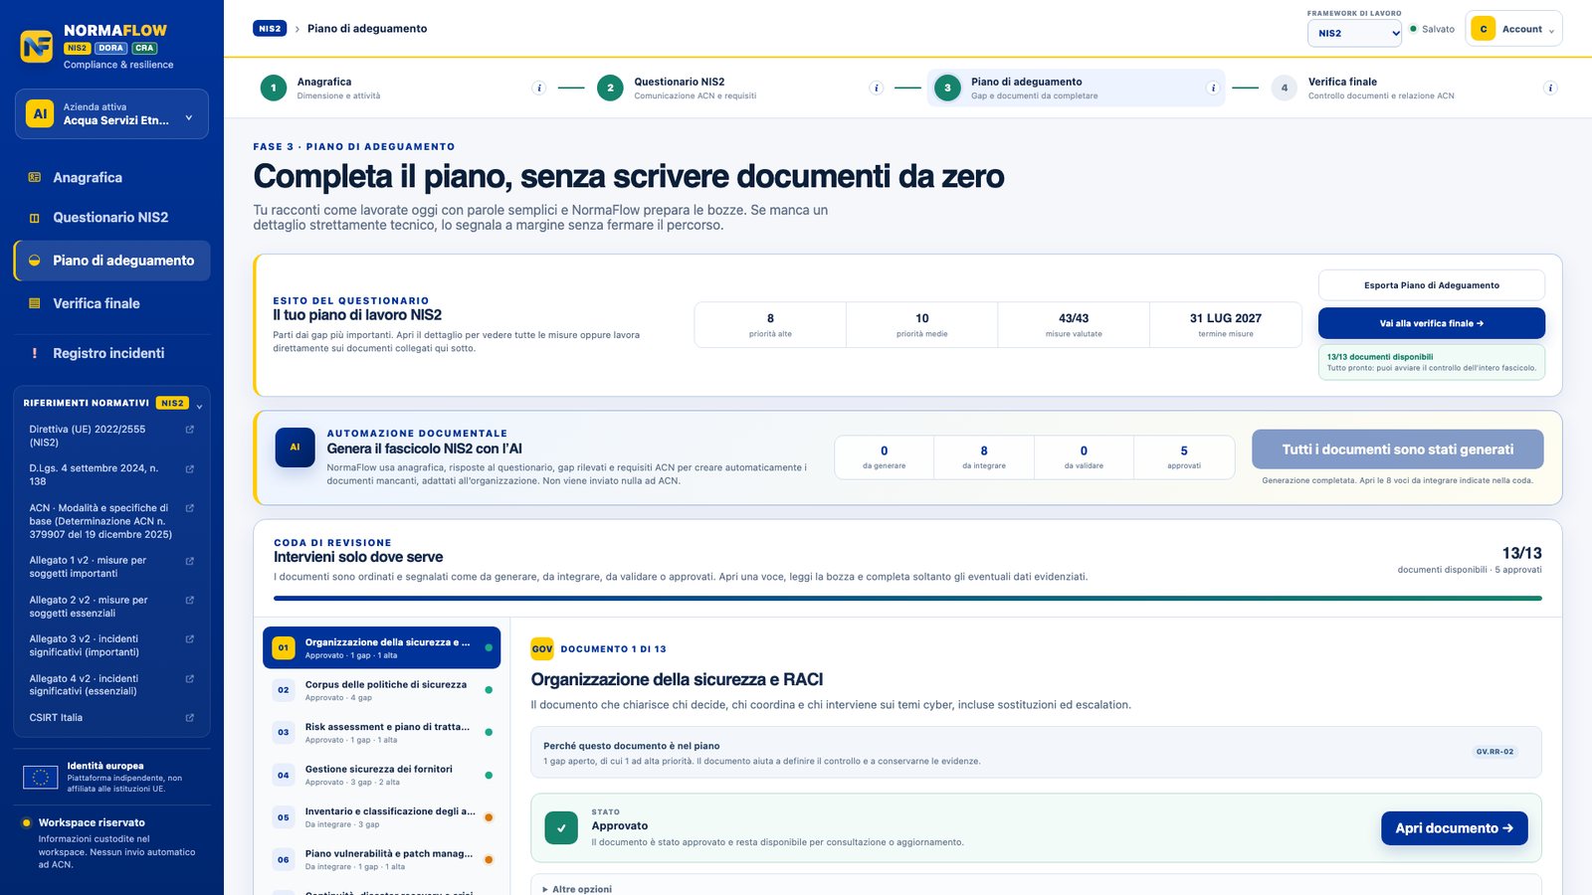The width and height of the screenshot is (1592, 895).
Task: Collapse the Riferimenti normativi section
Action: [x=199, y=406]
